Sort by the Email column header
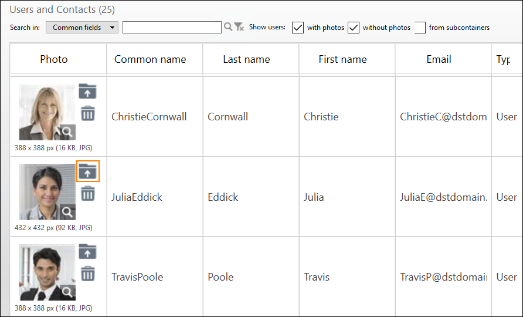The image size is (523, 317). tap(439, 59)
